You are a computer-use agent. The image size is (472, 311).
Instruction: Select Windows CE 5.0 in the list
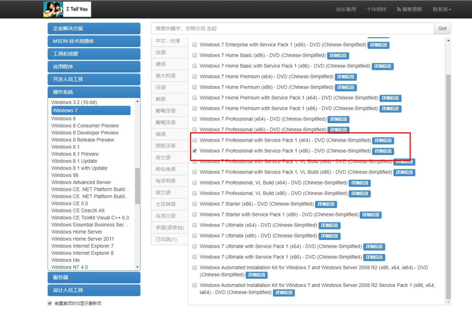tap(70, 204)
